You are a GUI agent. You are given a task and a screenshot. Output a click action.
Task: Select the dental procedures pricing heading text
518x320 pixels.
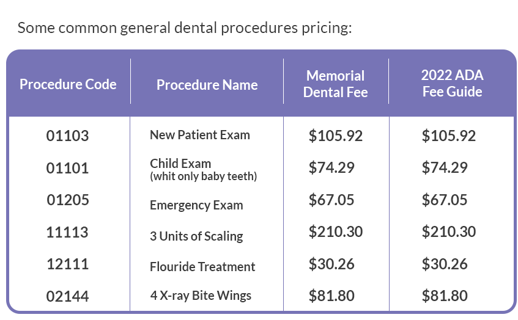185,27
